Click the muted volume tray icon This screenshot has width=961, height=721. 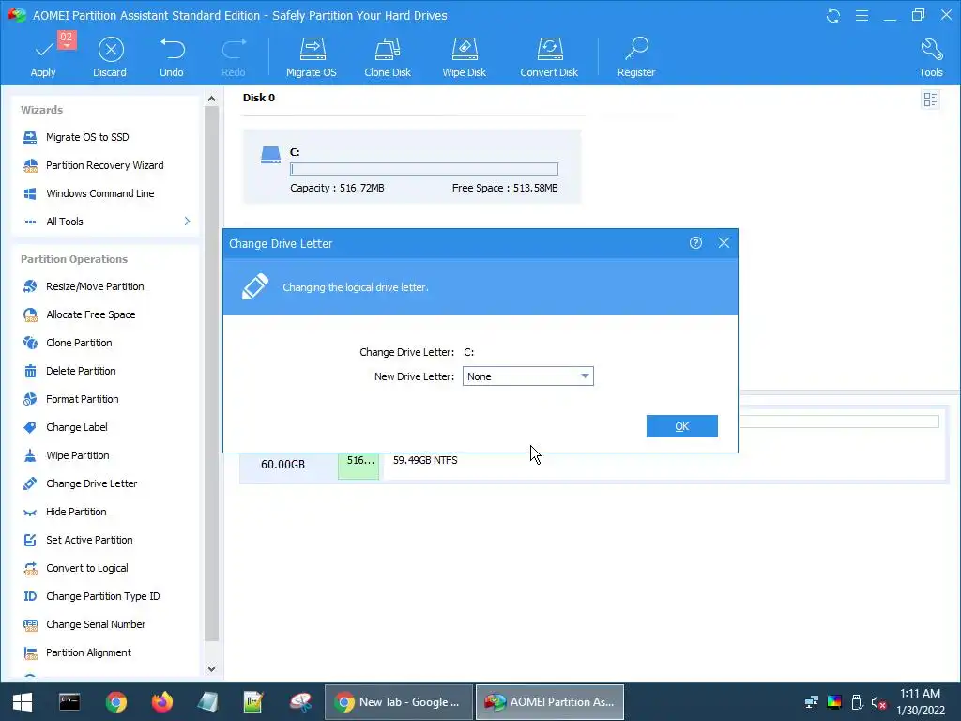(x=878, y=702)
